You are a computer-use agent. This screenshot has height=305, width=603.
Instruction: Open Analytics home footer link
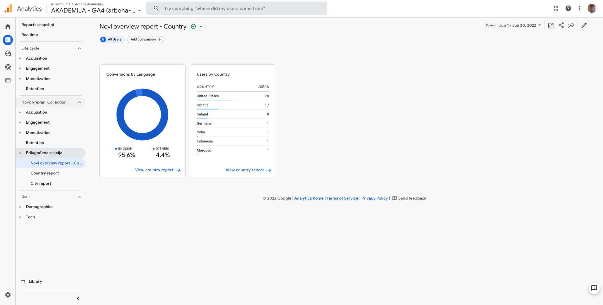(309, 198)
